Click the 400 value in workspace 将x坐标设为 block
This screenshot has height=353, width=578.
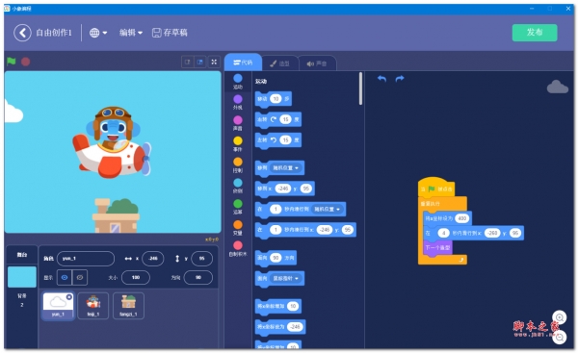[461, 218]
